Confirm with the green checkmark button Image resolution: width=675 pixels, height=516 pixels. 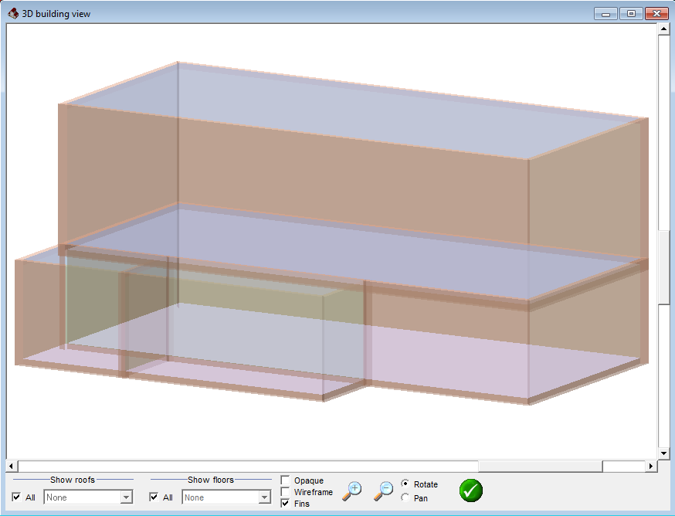[471, 491]
